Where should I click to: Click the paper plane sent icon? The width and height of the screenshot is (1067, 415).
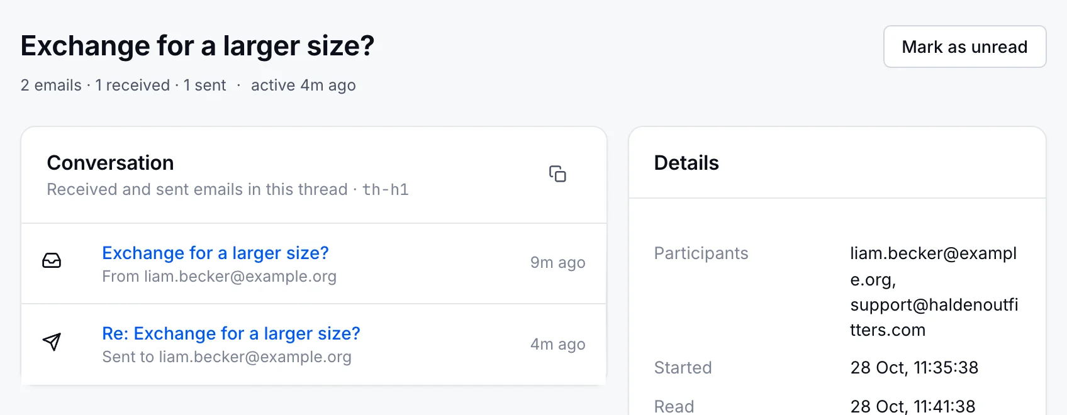(52, 341)
